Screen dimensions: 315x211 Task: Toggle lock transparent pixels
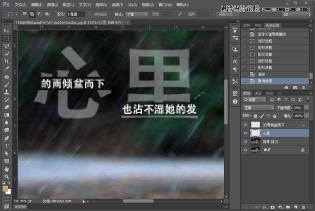(x=255, y=116)
